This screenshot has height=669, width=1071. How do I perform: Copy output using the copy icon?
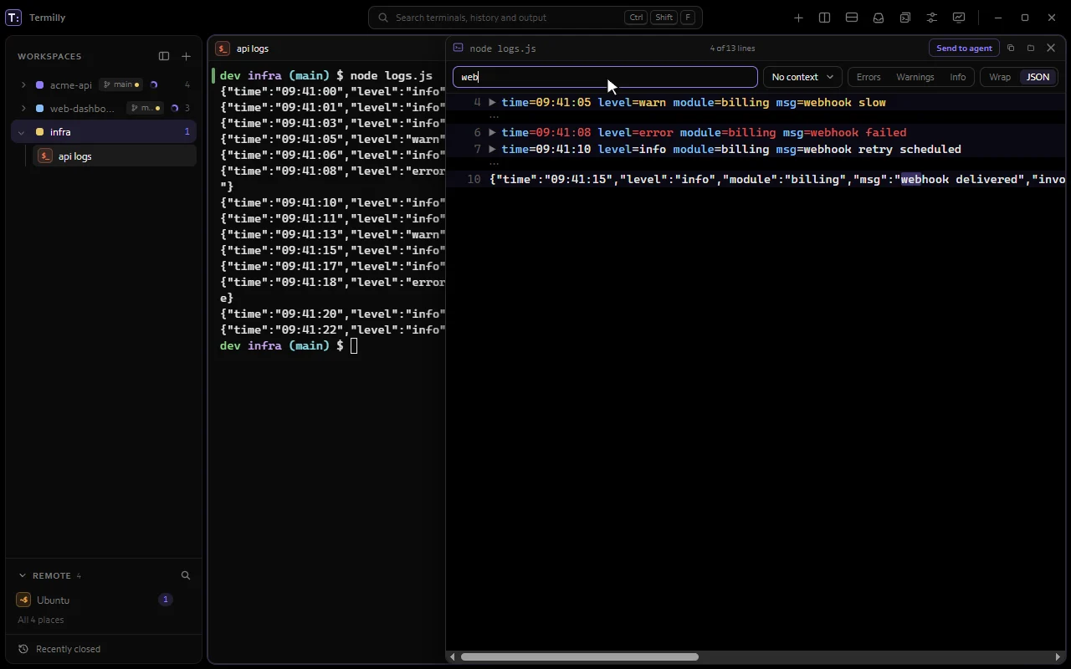click(x=1011, y=49)
